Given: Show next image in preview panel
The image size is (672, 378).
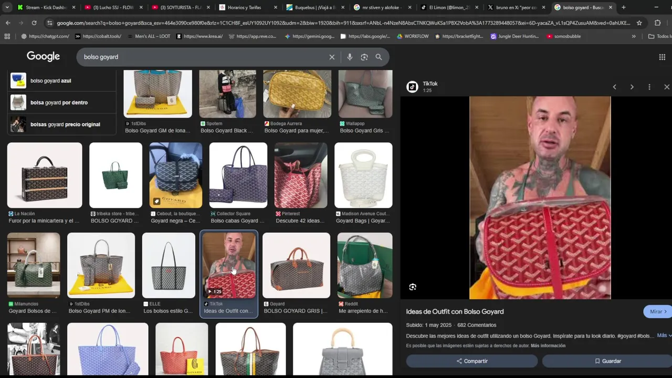Looking at the screenshot, I should 632,87.
